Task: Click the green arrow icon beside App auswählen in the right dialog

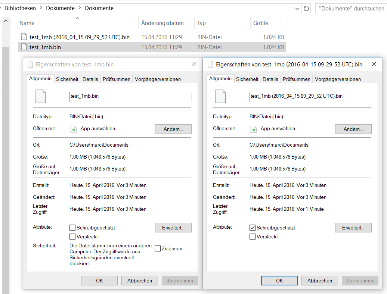Action: [x=254, y=129]
